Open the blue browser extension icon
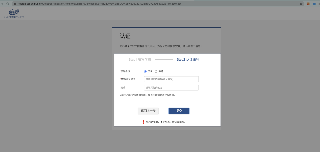This screenshot has width=320, height=152. [314, 4]
